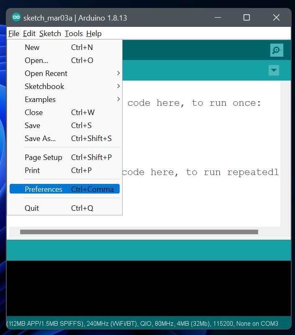This screenshot has height=335, width=295.
Task: Open the tab options dropdown arrow
Action: point(274,70)
